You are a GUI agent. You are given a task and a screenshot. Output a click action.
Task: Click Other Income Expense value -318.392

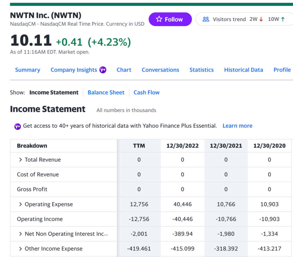click(x=226, y=249)
